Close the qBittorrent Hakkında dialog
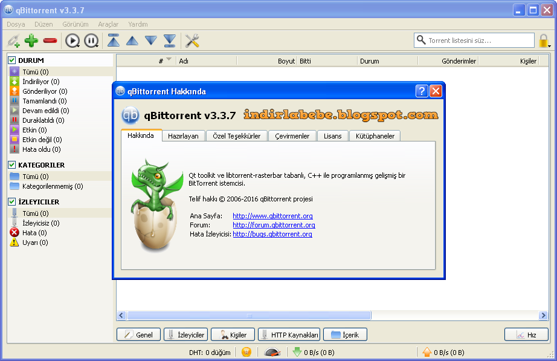The image size is (557, 361). click(436, 91)
